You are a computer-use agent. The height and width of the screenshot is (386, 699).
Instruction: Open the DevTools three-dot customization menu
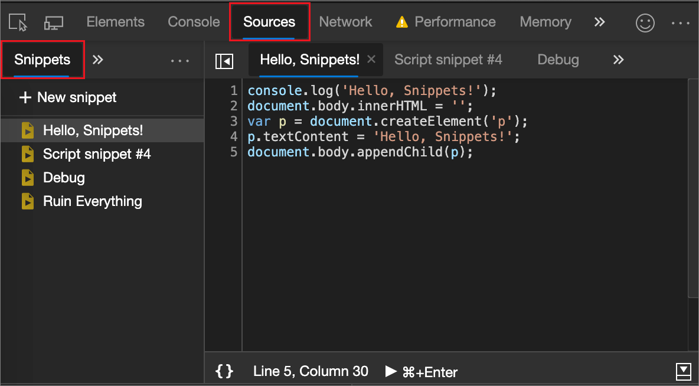coord(680,22)
